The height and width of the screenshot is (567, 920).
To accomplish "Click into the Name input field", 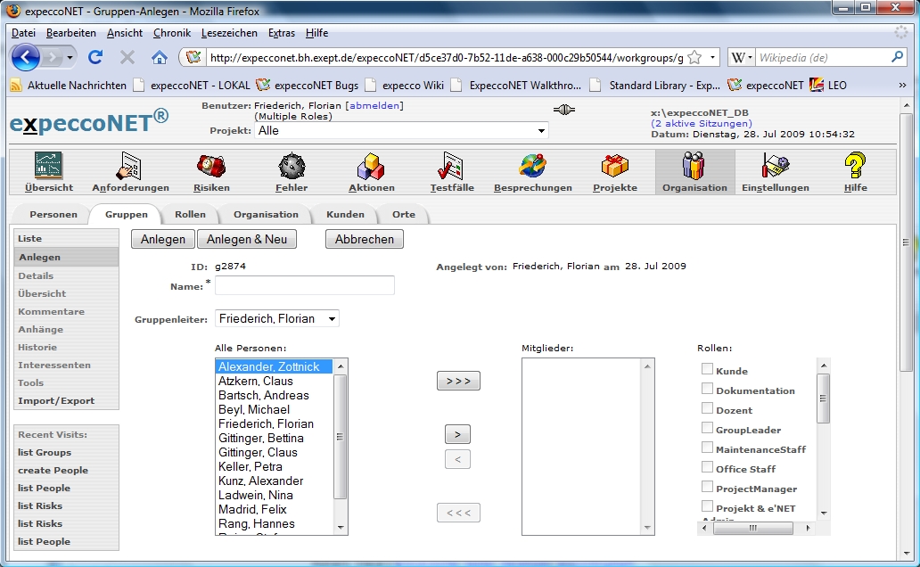I will 304,285.
